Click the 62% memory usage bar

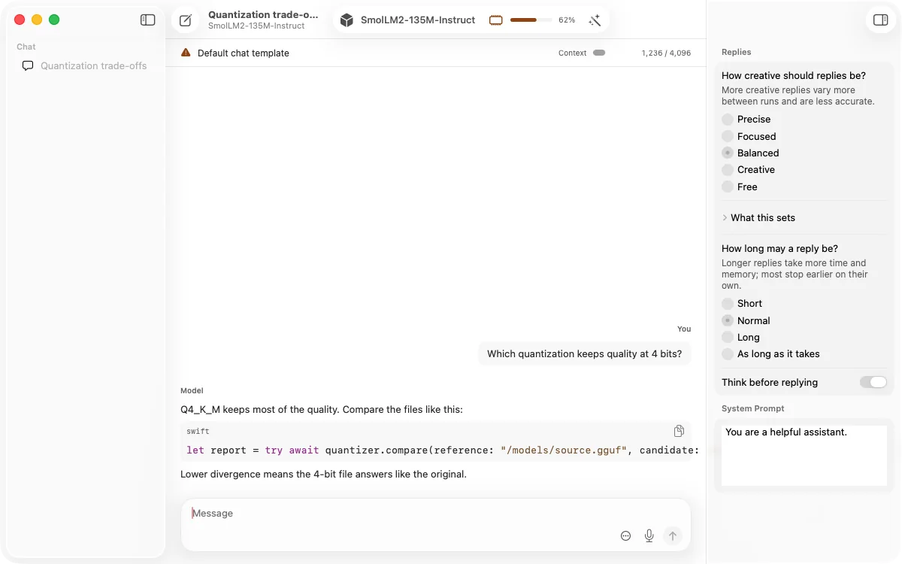coord(531,20)
